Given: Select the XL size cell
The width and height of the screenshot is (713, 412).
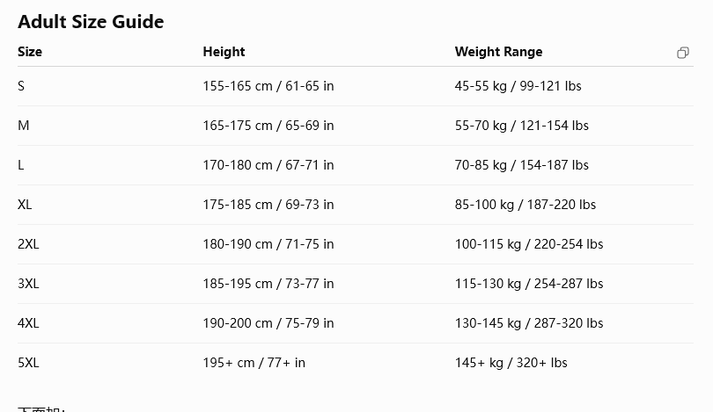Looking at the screenshot, I should (x=25, y=205).
